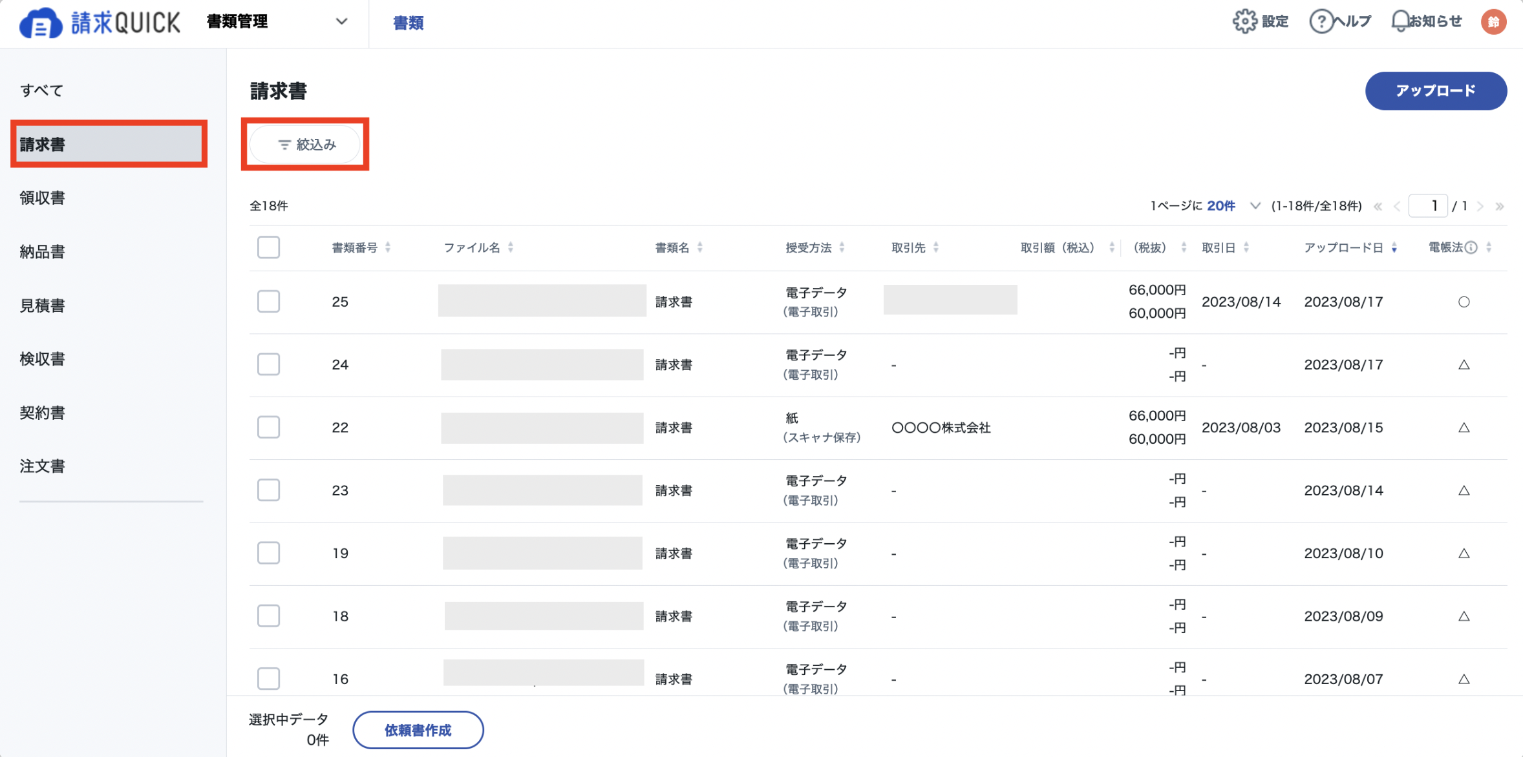Switch to the 書類 top tab

pos(409,23)
